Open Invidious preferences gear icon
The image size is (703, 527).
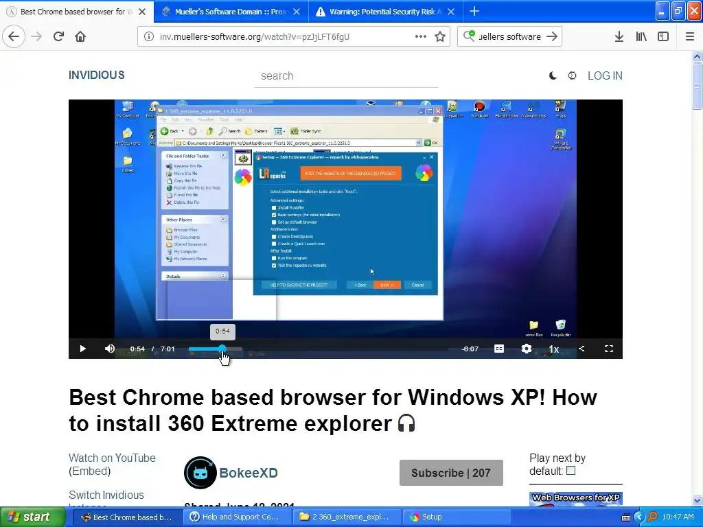(572, 75)
